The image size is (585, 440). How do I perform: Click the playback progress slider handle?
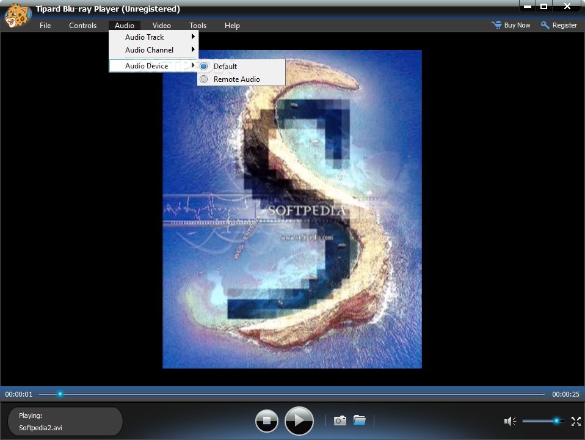pyautogui.click(x=60, y=394)
